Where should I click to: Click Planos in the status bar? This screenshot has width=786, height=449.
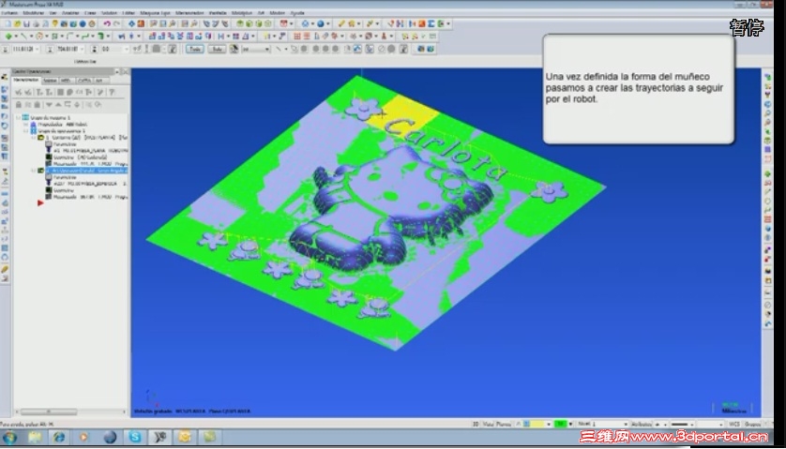coord(504,424)
